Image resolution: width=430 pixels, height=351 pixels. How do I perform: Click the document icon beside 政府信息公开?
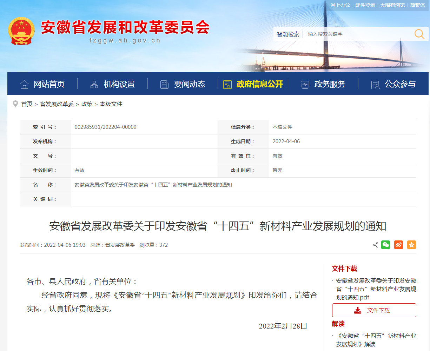tap(227, 84)
